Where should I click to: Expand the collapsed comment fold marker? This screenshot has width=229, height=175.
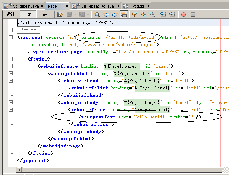(11, 30)
